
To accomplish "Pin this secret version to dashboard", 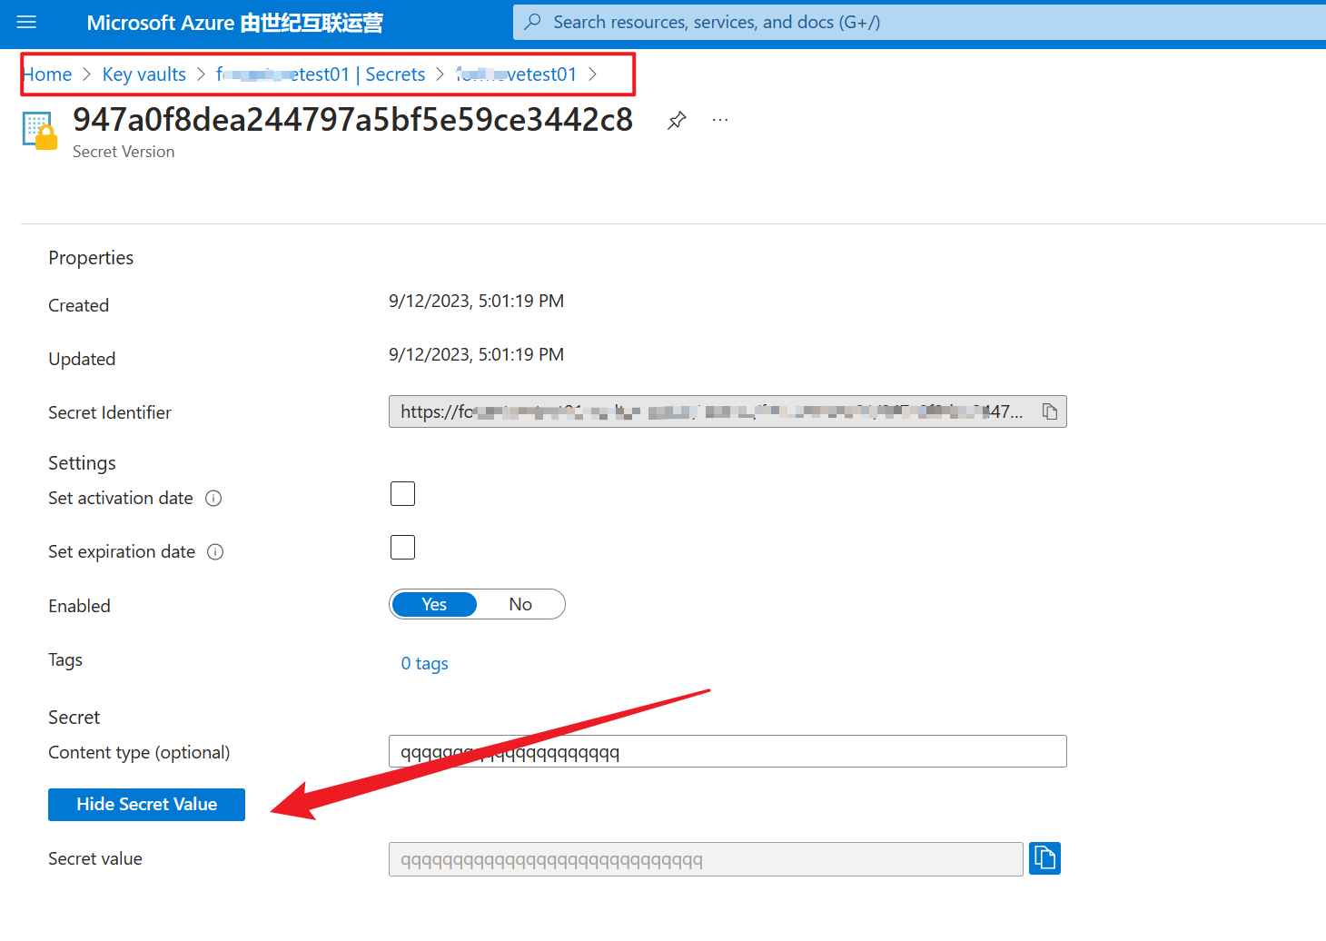I will (x=677, y=121).
